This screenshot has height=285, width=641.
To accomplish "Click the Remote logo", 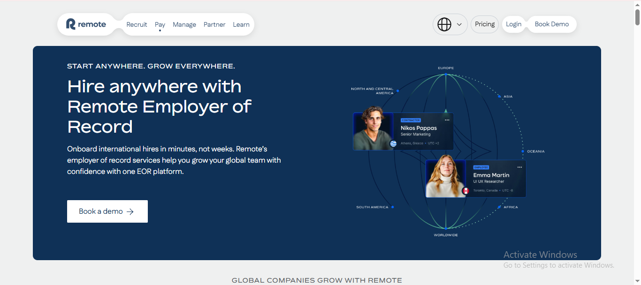I will (x=86, y=24).
